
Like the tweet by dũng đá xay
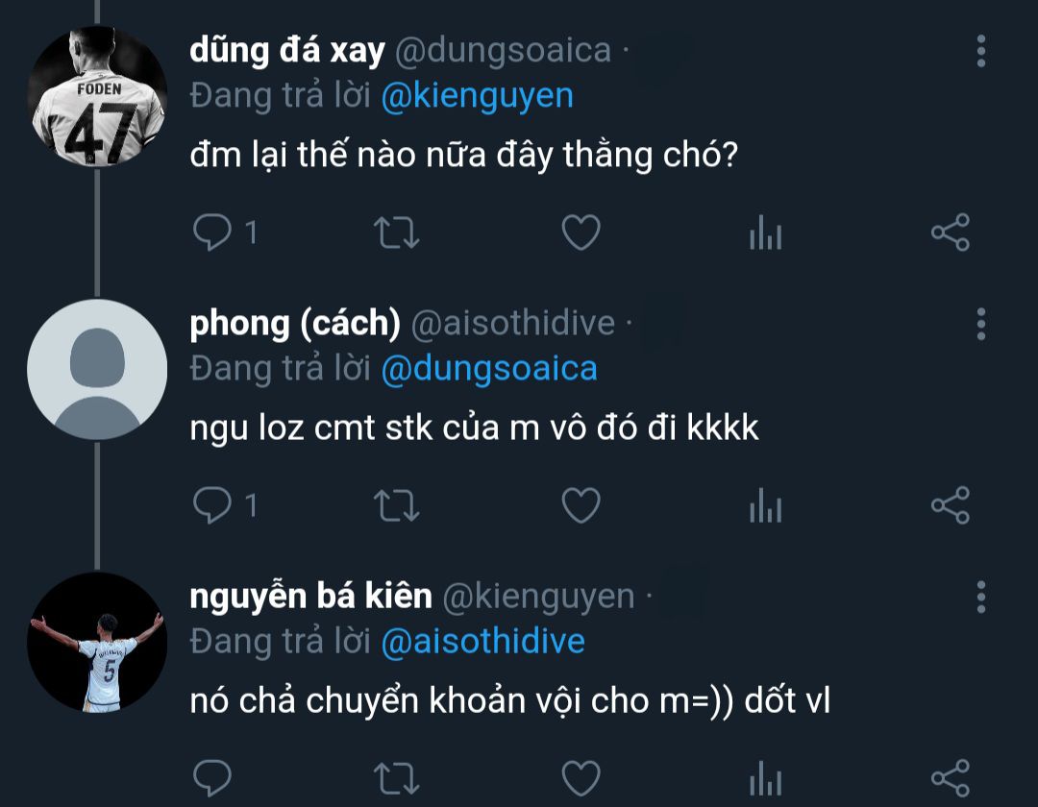pyautogui.click(x=581, y=232)
